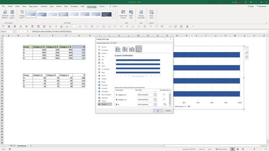Click Save icon in quick access toolbar

pyautogui.click(x=9, y=26)
